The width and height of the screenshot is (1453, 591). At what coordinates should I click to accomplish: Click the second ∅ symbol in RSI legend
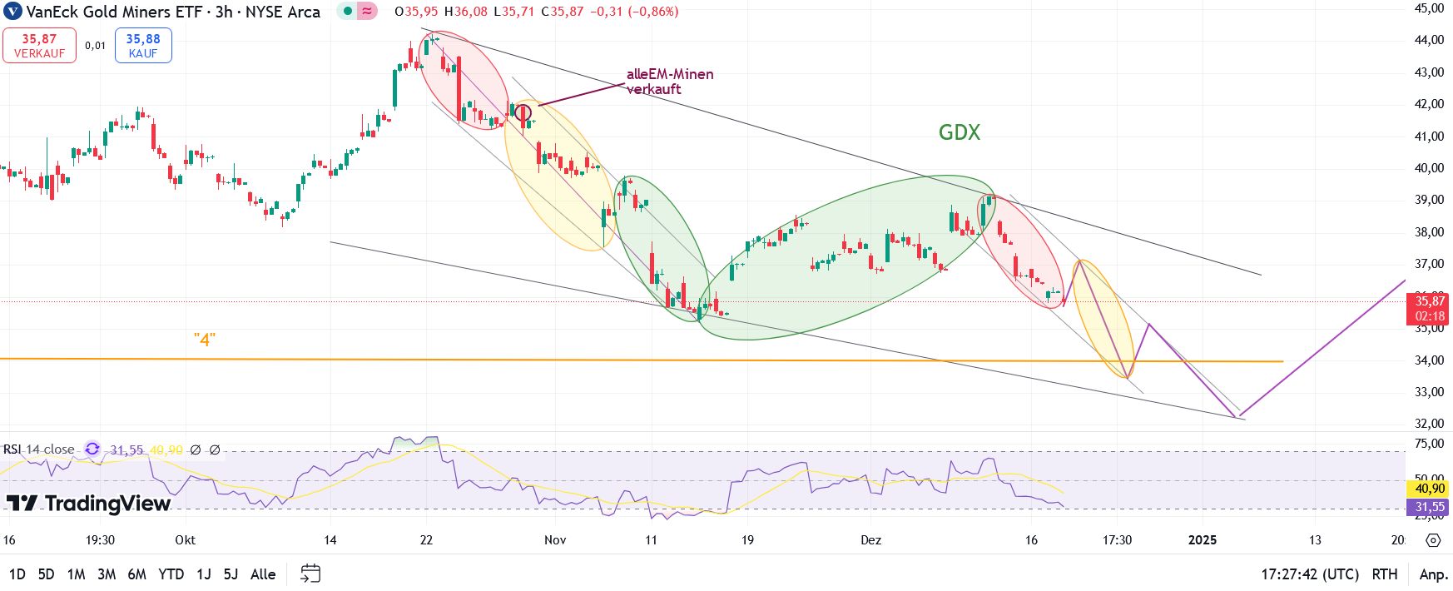[x=215, y=449]
